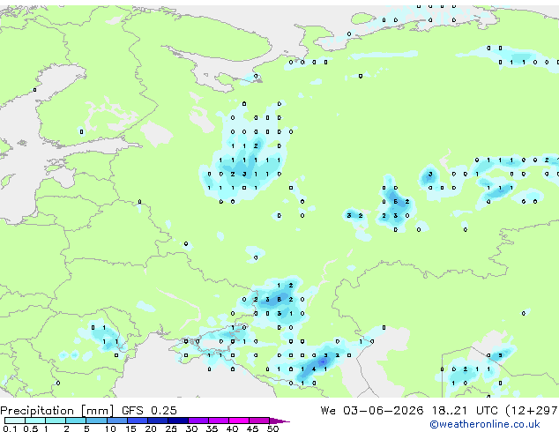Click the "We" weekday label
559x432 pixels.
pyautogui.click(x=328, y=411)
